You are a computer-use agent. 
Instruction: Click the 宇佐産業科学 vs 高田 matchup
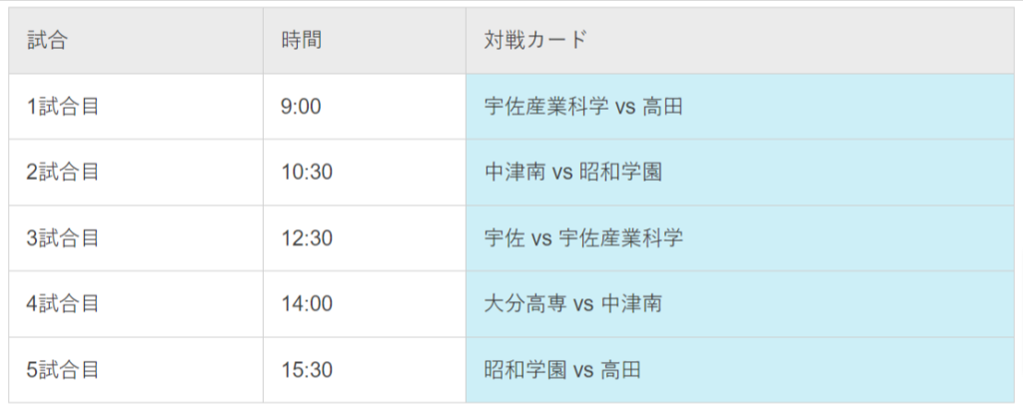(x=583, y=107)
